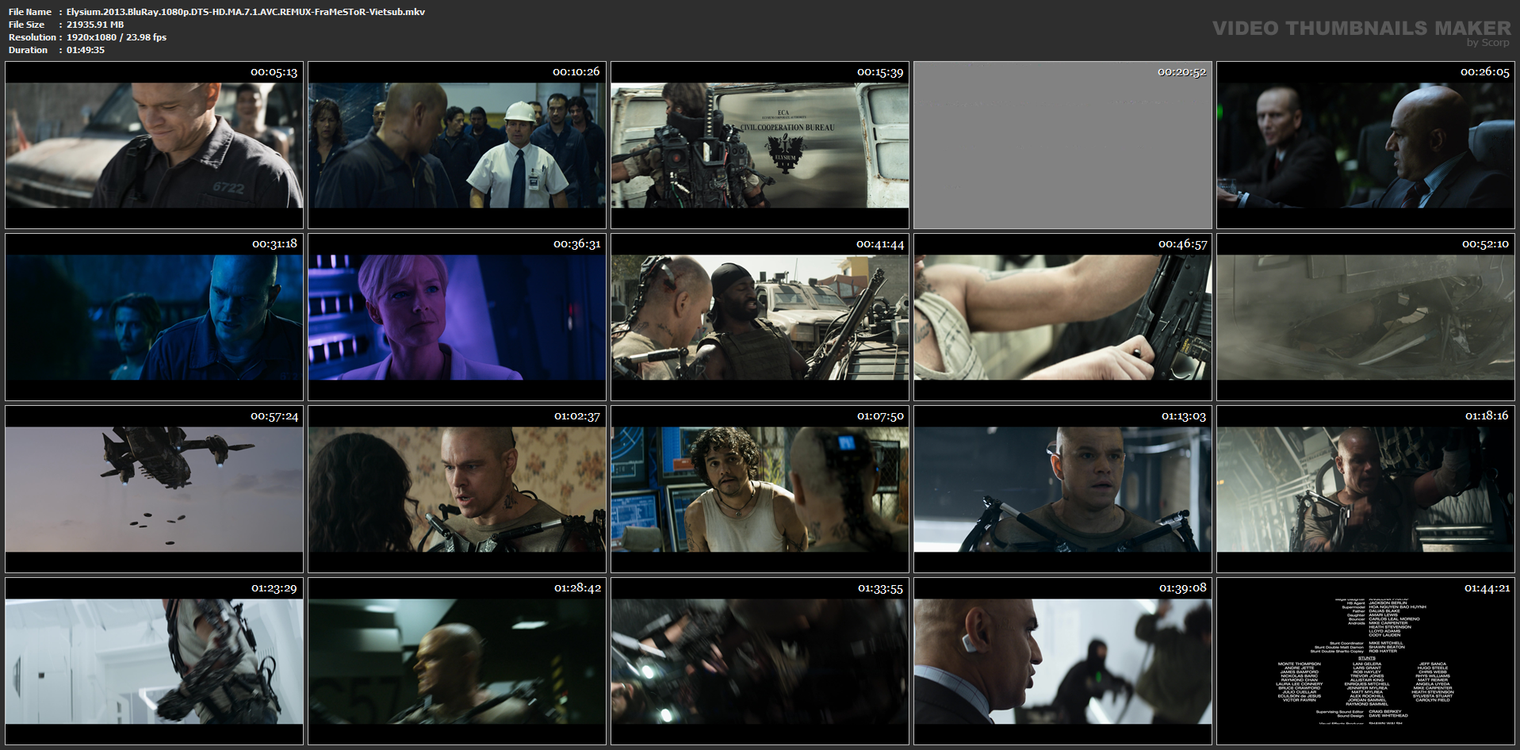
Task: Select the 00:15:39 Civil Cooperation Bureau frame
Action: pos(760,145)
